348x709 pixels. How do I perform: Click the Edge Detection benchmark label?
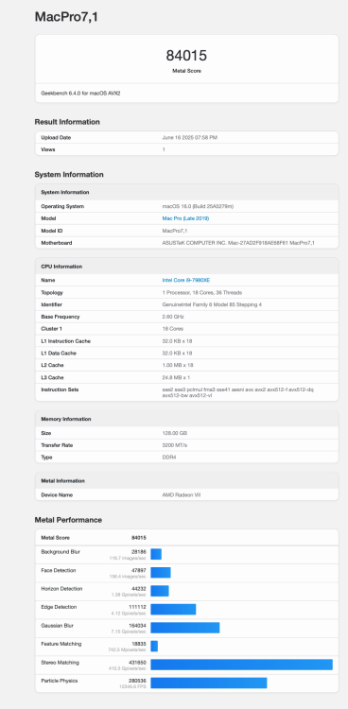tap(59, 607)
